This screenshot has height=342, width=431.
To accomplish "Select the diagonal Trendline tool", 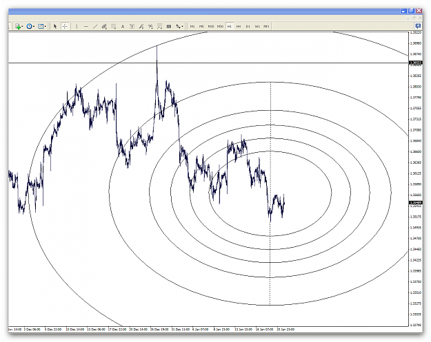I will [95, 26].
